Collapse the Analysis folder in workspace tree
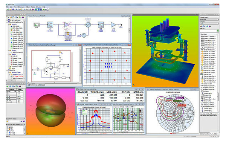 [8, 24]
